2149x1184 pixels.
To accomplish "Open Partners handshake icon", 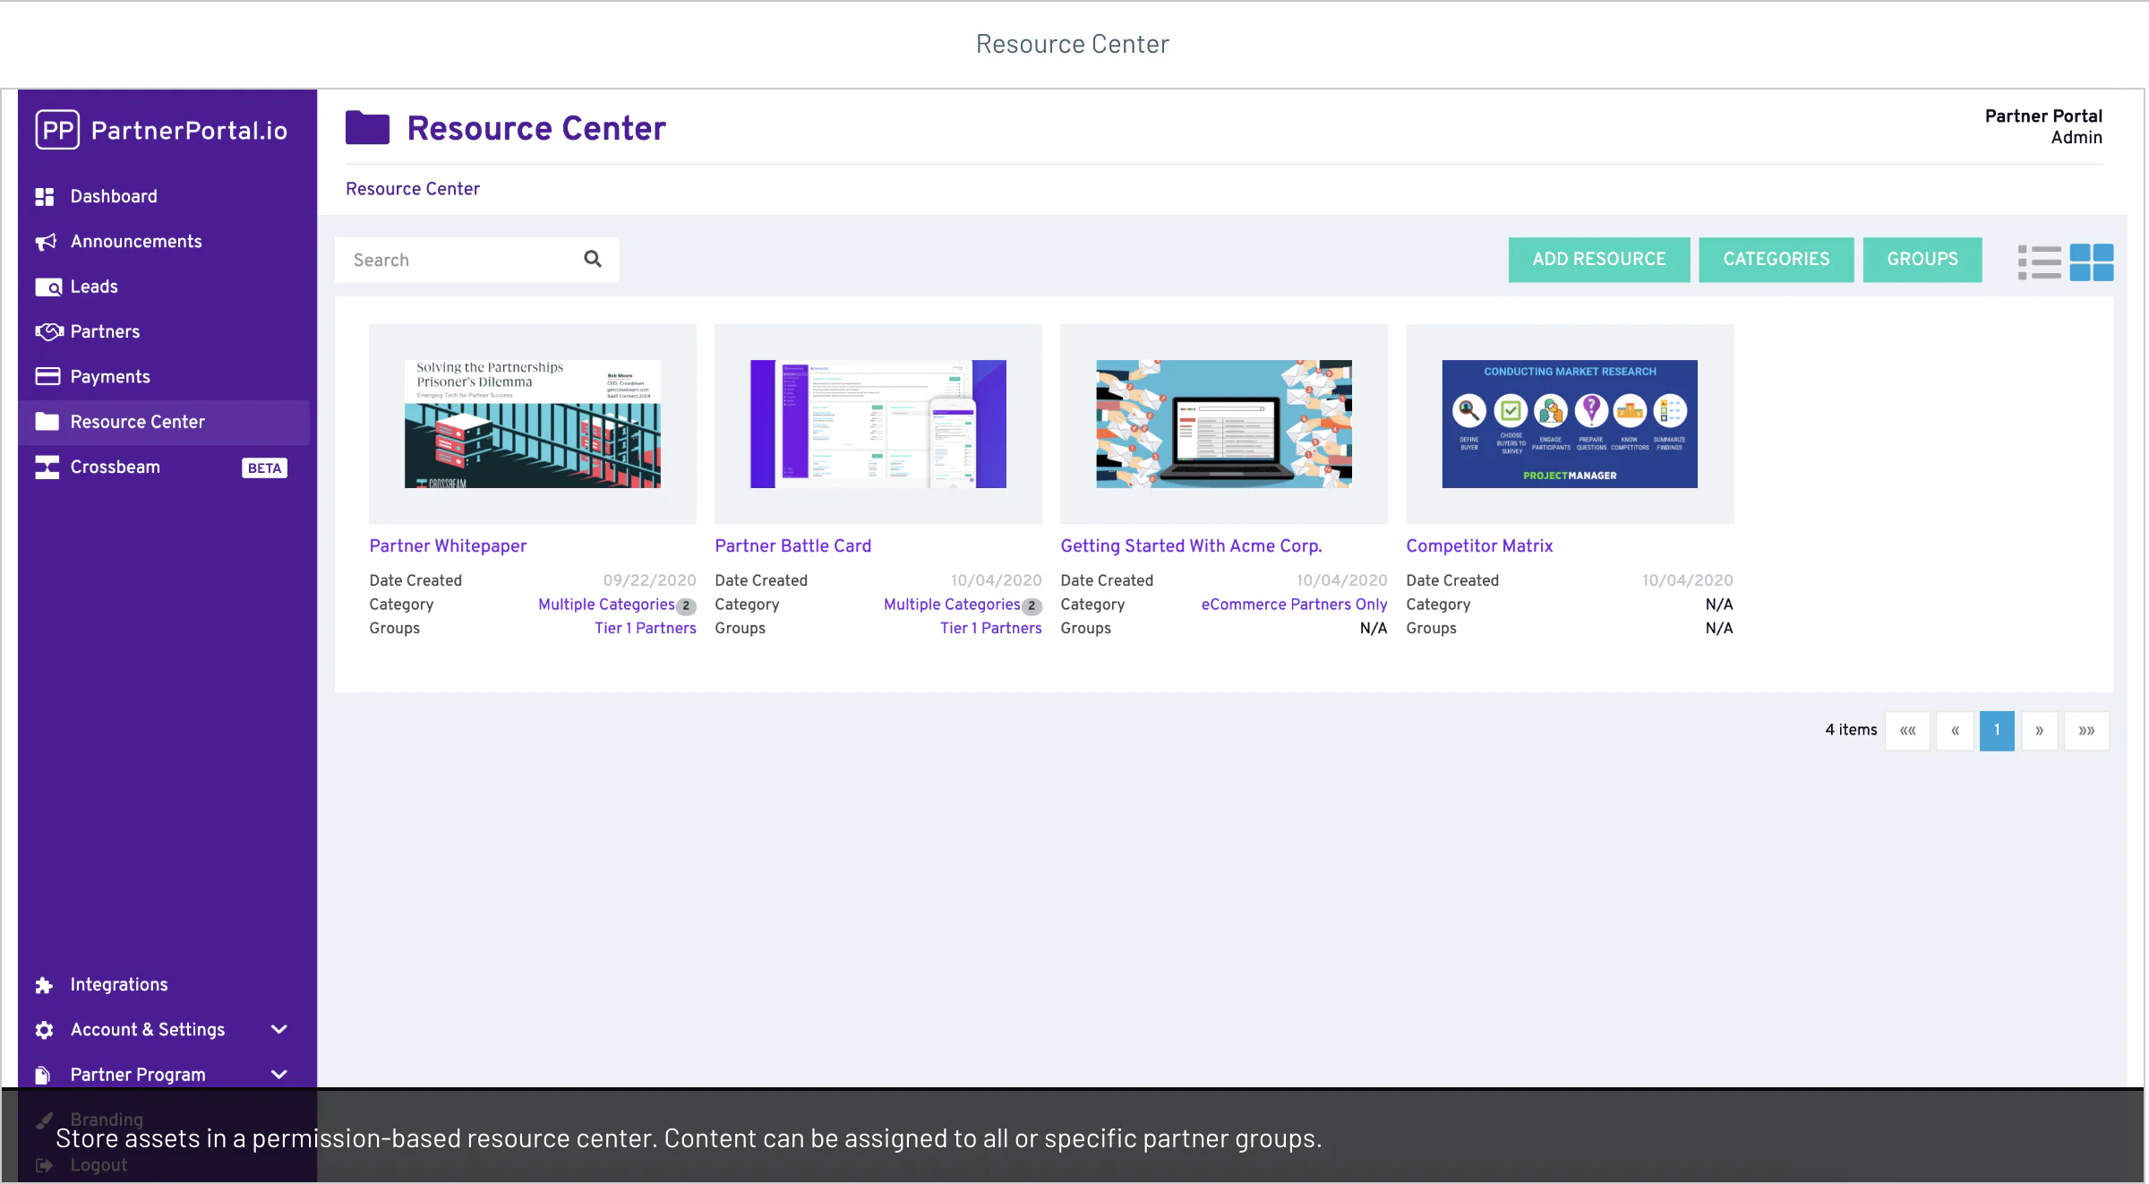I will tap(49, 332).
